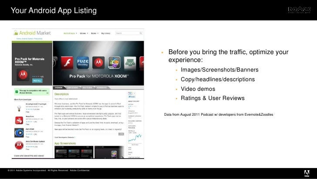Viewport: 317px width, 179px height.
Task: Select the 'Your Android App Listing' title
Action: pos(54,10)
